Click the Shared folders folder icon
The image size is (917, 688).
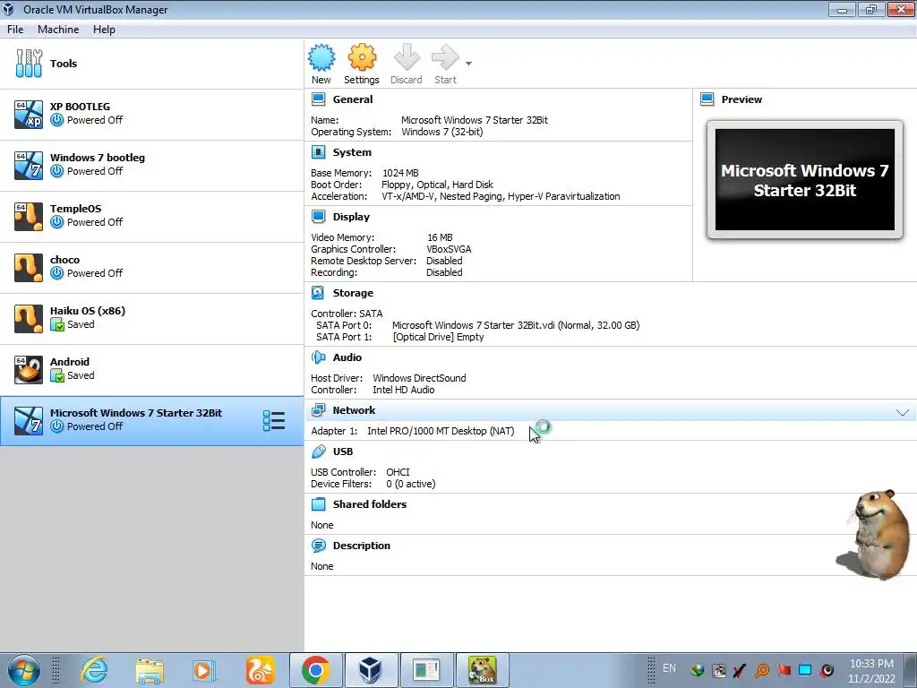318,504
